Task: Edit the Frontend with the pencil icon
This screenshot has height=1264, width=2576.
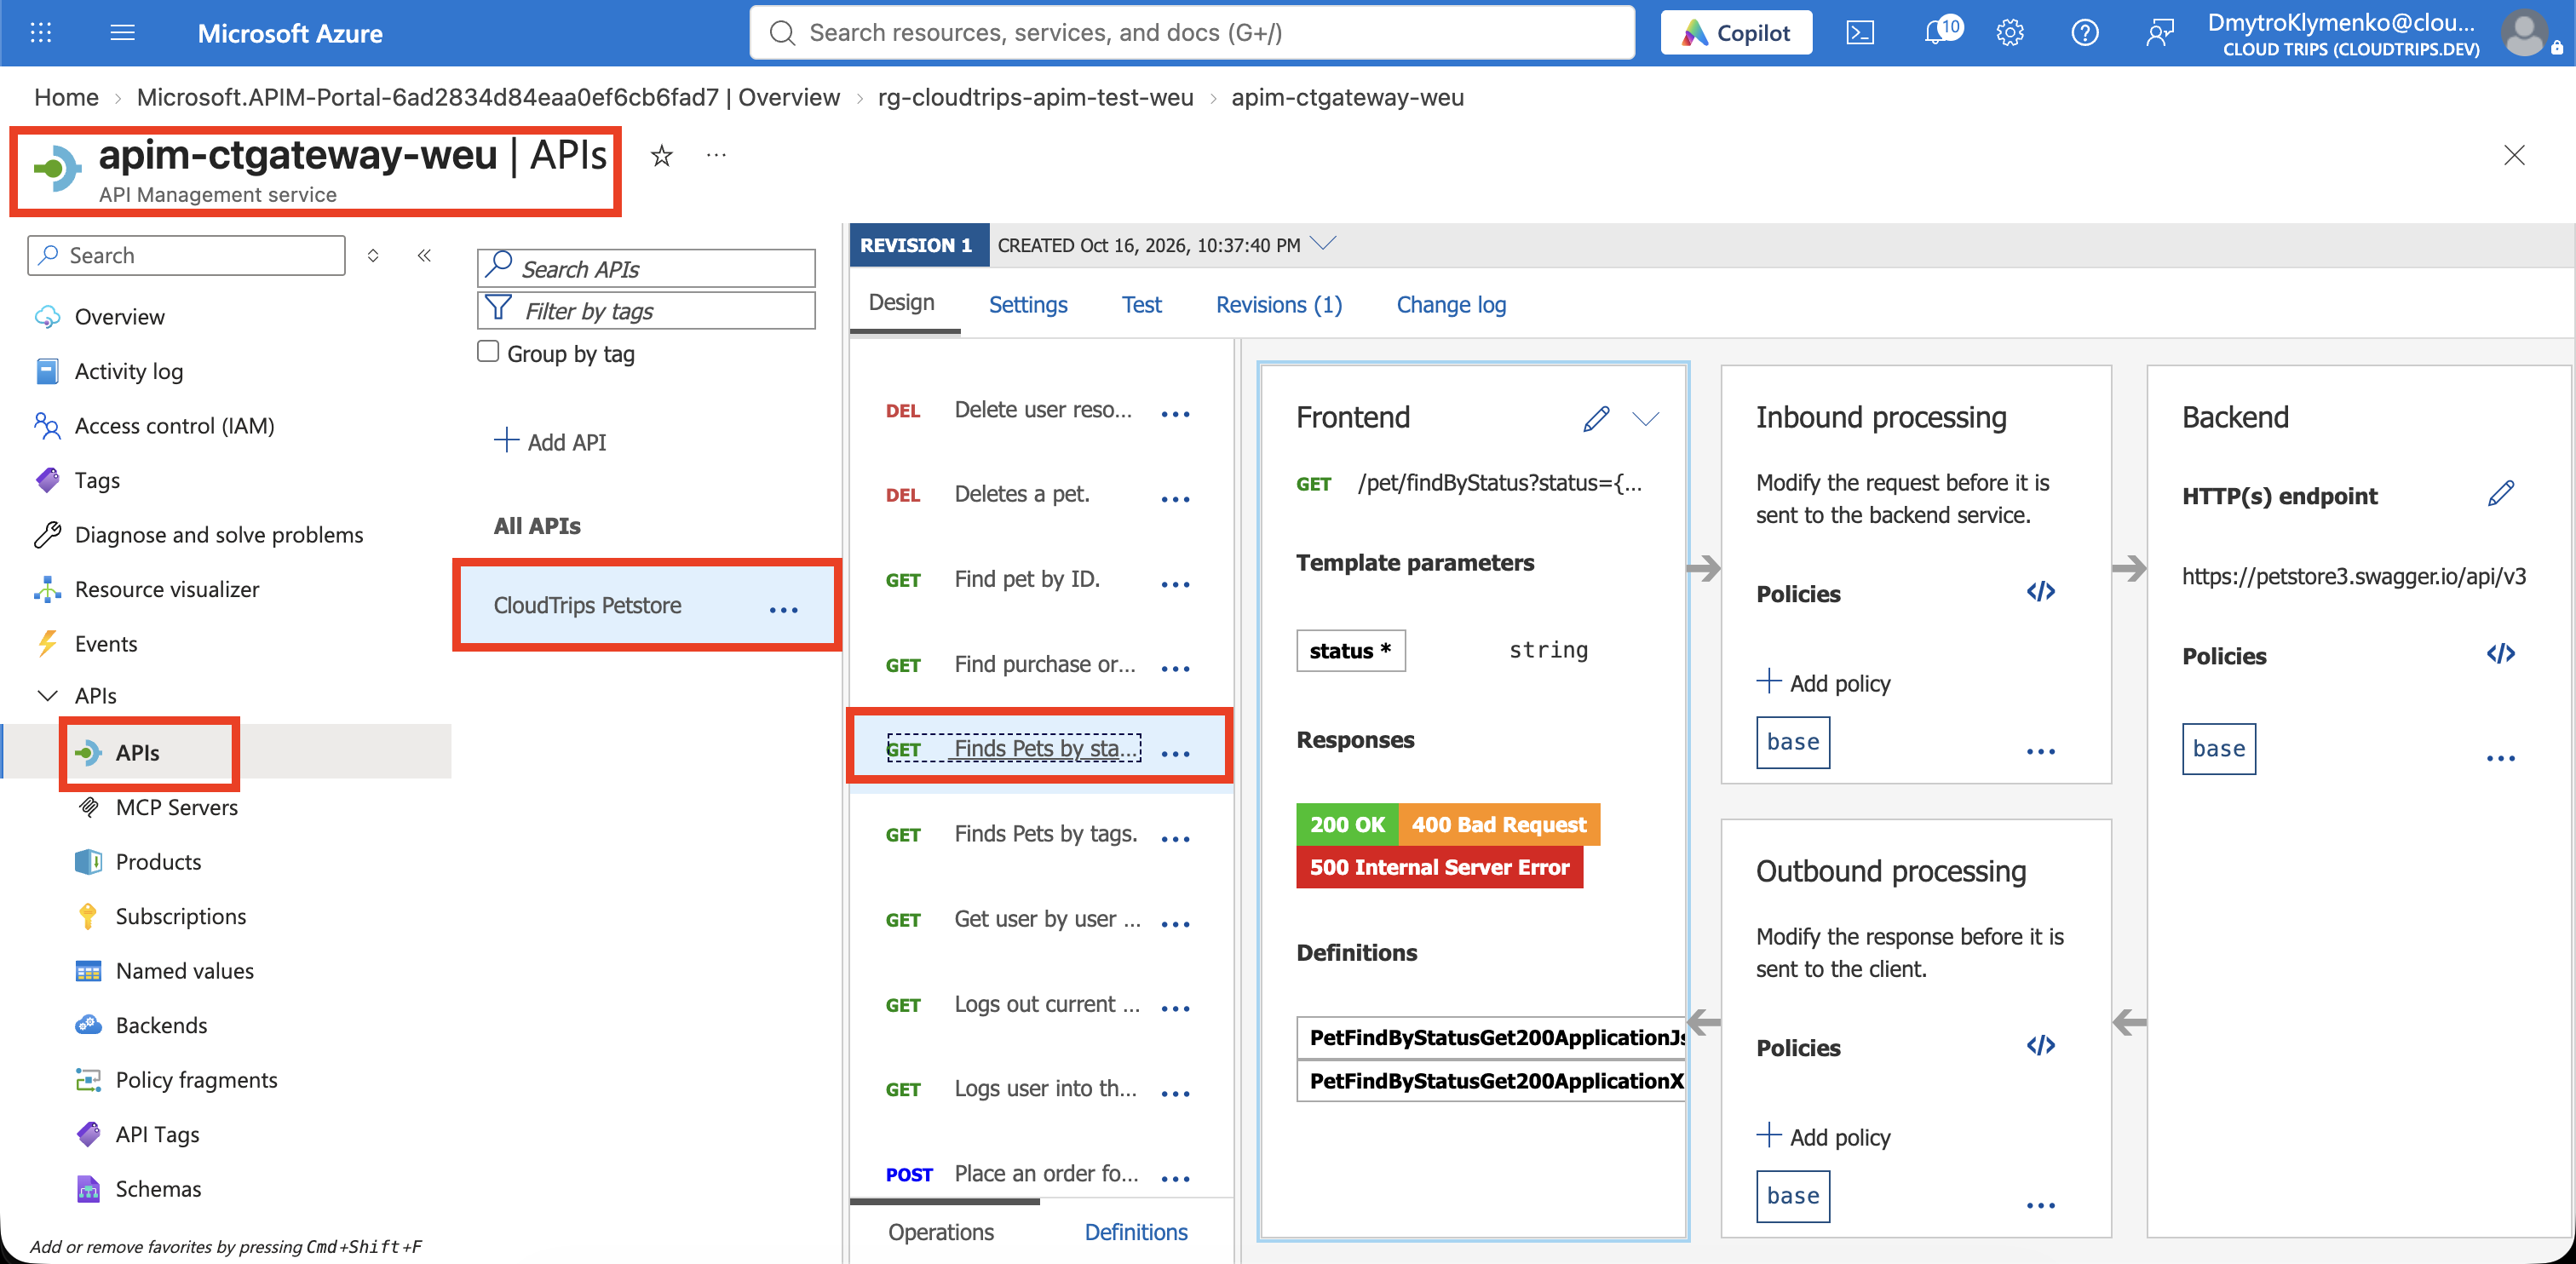Action: tap(1596, 418)
